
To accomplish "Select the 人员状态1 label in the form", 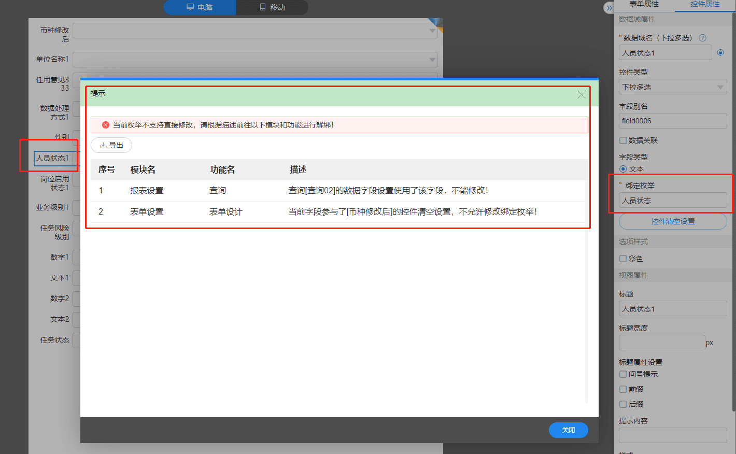I will [52, 158].
